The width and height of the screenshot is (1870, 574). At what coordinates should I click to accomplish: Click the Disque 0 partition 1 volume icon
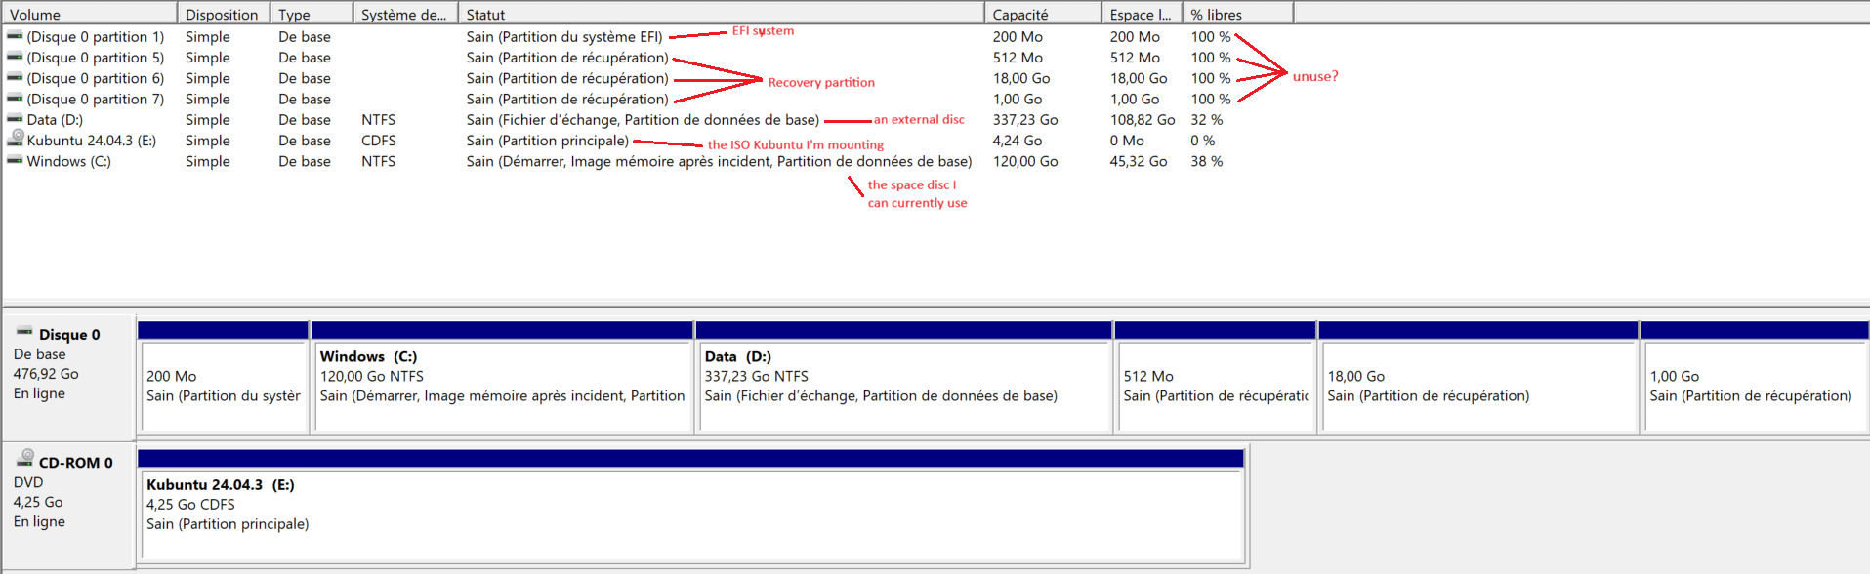(x=15, y=36)
